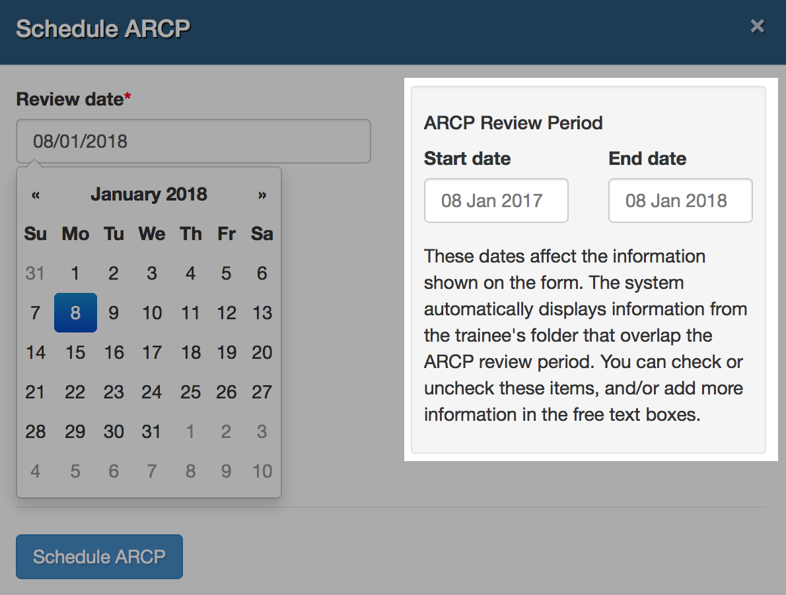Click the January 2018 month header

click(149, 194)
